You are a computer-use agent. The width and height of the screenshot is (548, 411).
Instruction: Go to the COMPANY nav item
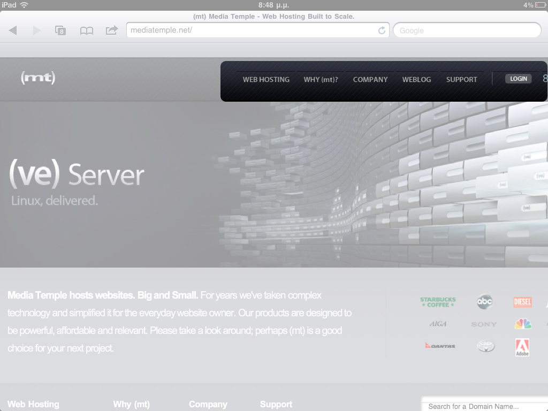pyautogui.click(x=370, y=80)
